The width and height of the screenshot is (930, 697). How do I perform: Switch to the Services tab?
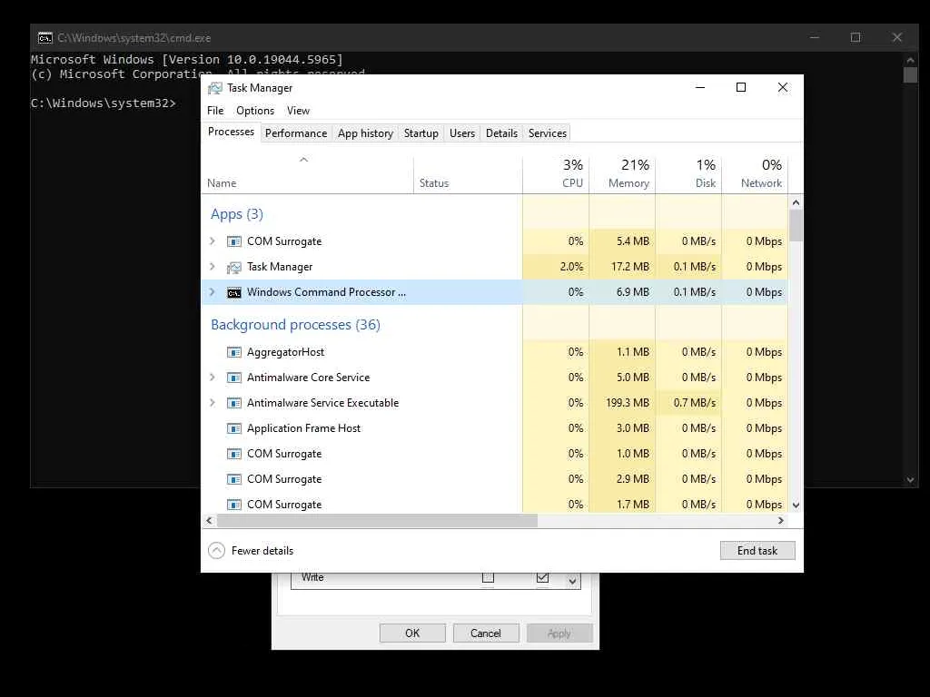(x=547, y=133)
